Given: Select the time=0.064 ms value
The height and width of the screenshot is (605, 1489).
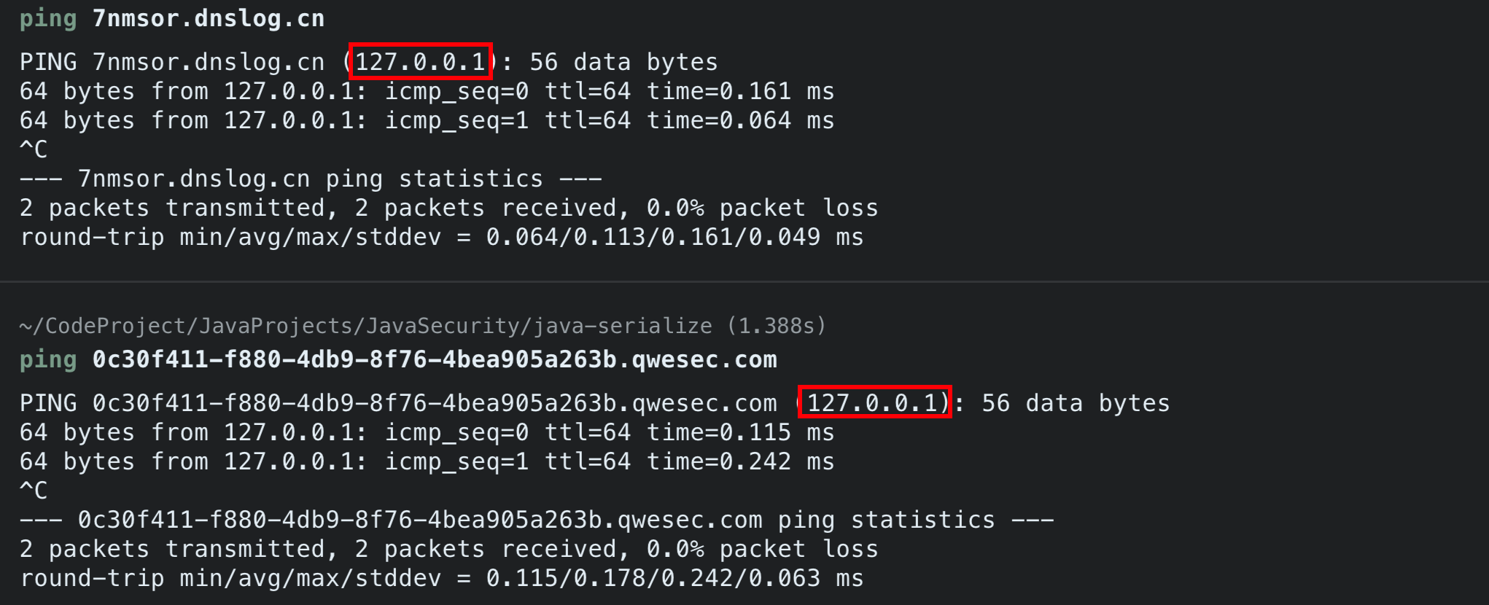Looking at the screenshot, I should point(740,120).
